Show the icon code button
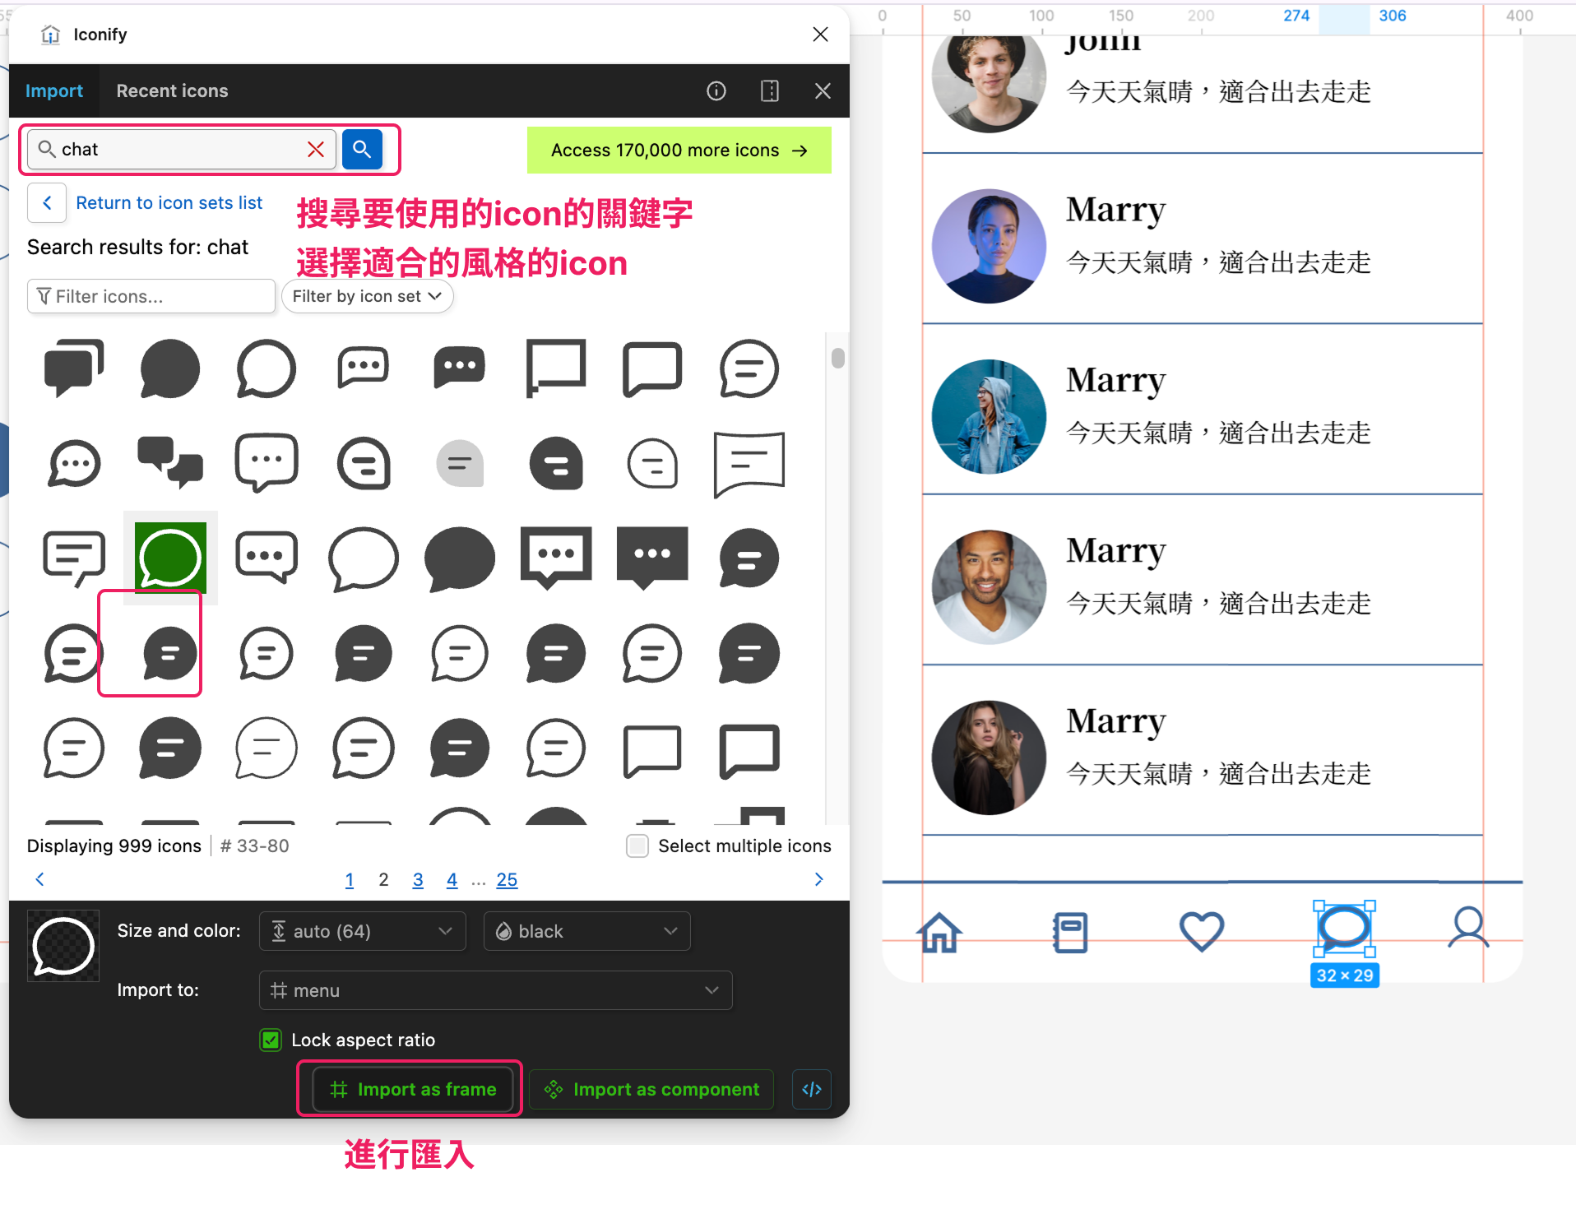 [811, 1089]
